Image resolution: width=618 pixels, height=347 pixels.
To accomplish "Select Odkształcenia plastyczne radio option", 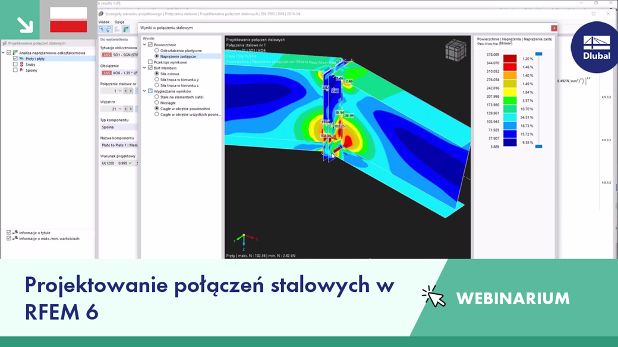I will click(x=156, y=50).
